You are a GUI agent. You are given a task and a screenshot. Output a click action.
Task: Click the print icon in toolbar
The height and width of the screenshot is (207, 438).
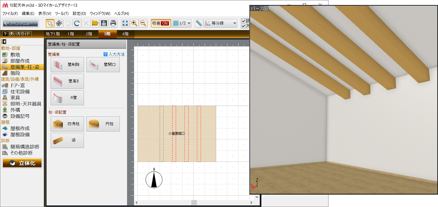[113, 23]
